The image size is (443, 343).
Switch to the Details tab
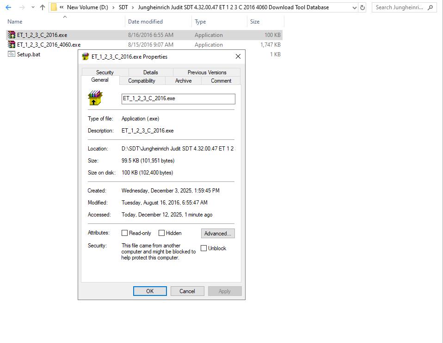(151, 72)
